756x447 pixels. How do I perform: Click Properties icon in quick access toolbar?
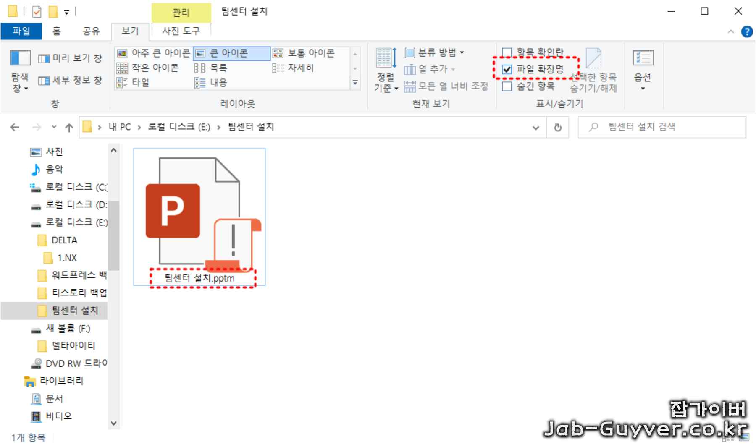(x=37, y=12)
